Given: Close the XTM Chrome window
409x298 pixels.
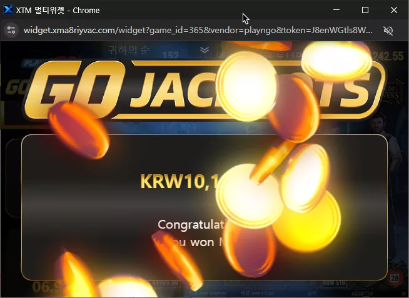Looking at the screenshot, I should click(x=394, y=10).
